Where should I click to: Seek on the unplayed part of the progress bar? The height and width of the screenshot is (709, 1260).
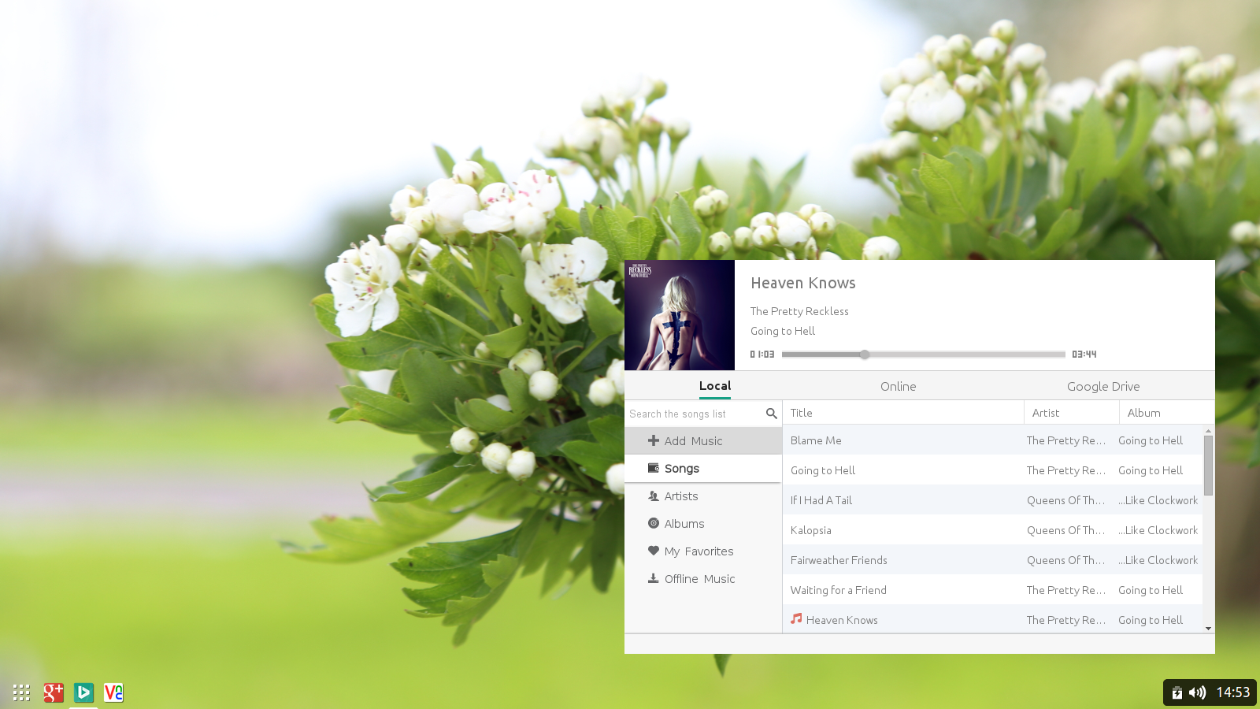(967, 354)
